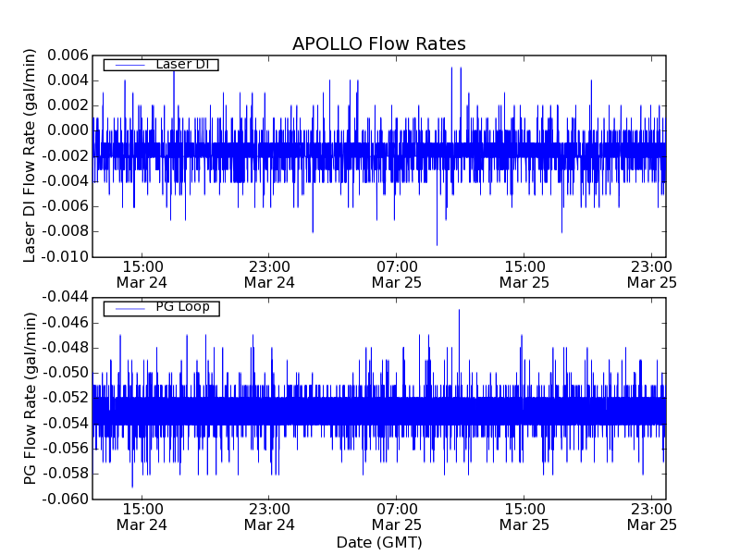Click 23:00 Mar 24 label under top plot
The height and width of the screenshot is (555, 740).
[268, 274]
